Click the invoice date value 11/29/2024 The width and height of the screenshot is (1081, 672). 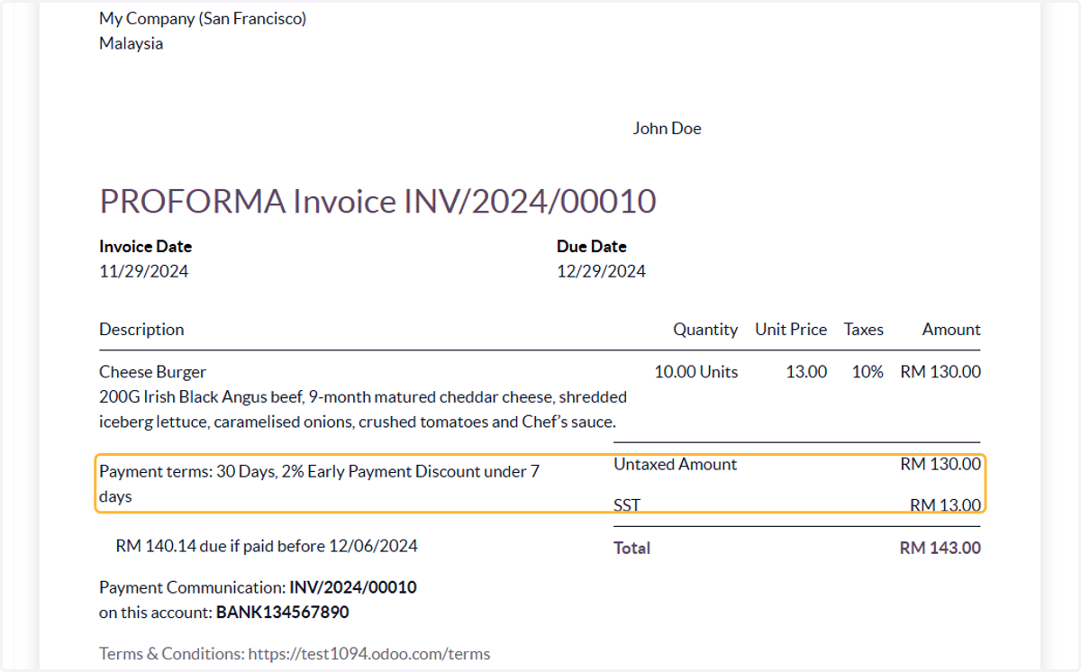pyautogui.click(x=144, y=271)
